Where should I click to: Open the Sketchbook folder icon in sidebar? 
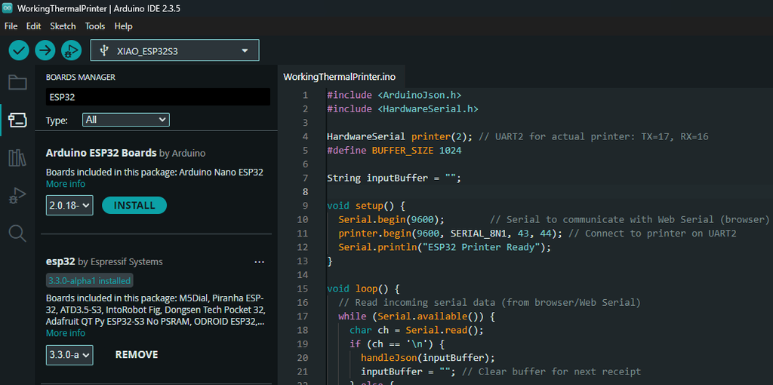coord(17,82)
